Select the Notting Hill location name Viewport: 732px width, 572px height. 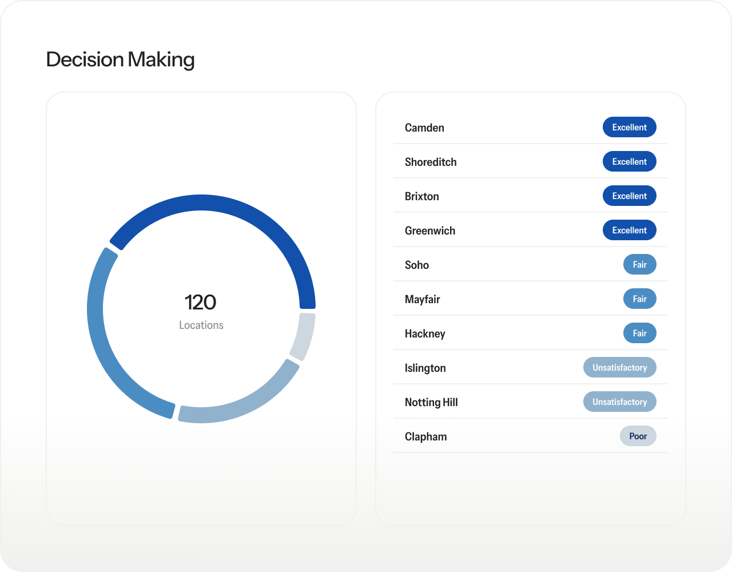[x=431, y=402]
